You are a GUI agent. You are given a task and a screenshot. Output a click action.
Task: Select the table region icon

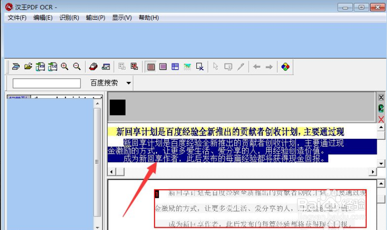pos(175,66)
